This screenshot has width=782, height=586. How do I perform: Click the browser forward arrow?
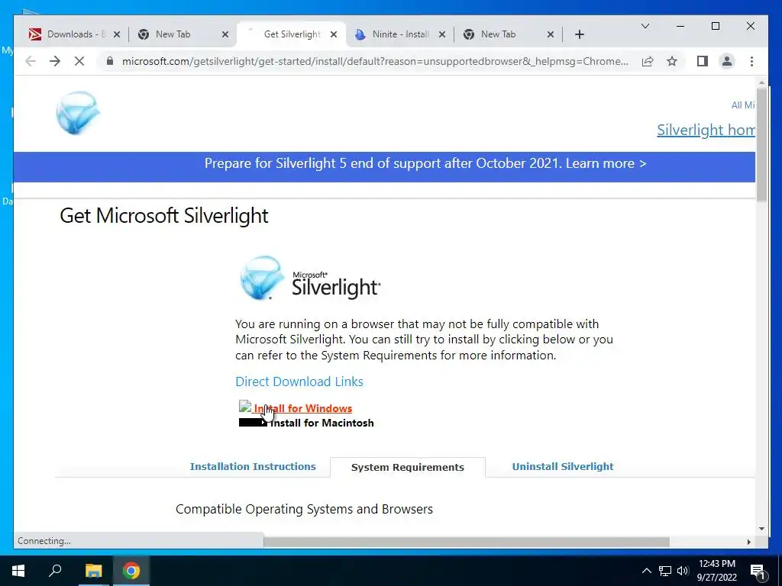(x=55, y=61)
